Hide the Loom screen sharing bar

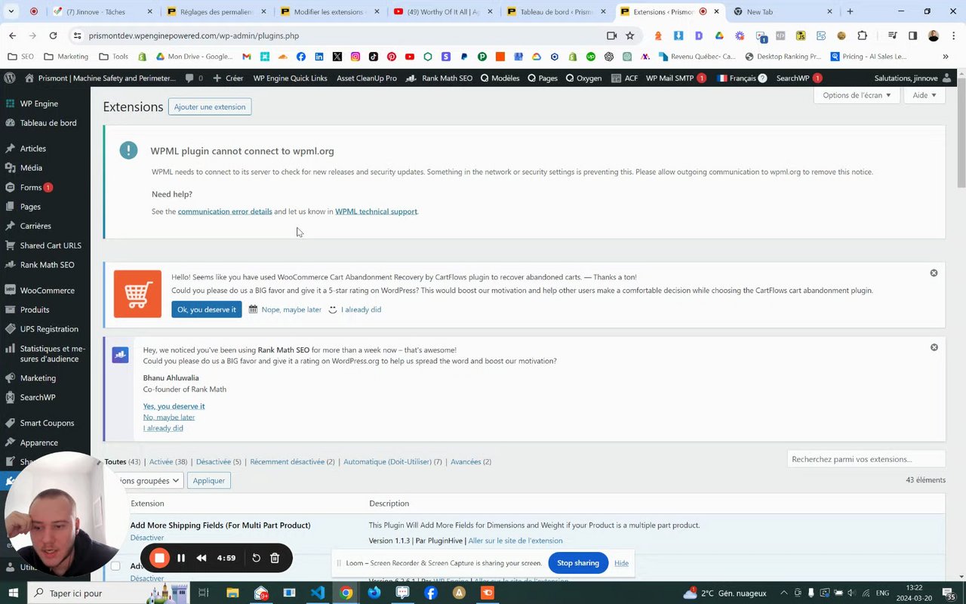[621, 563]
